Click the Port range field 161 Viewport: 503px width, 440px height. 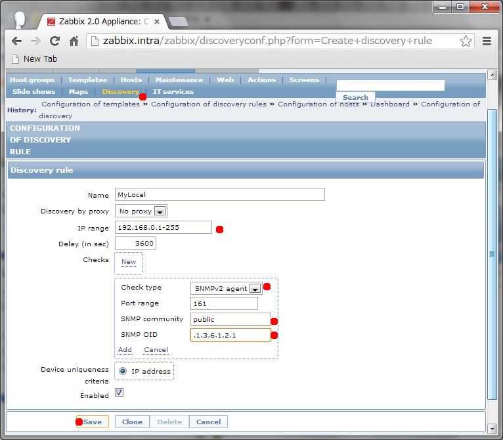[x=224, y=303]
